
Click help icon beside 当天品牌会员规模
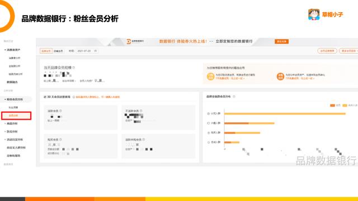[73, 68]
